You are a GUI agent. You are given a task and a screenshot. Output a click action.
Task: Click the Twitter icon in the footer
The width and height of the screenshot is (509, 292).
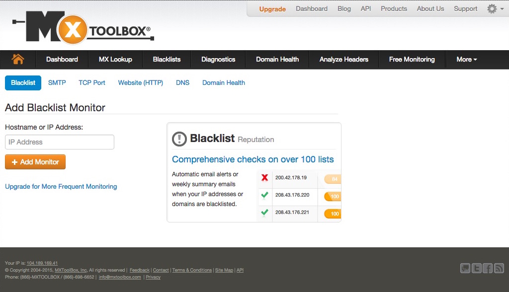pyautogui.click(x=476, y=268)
